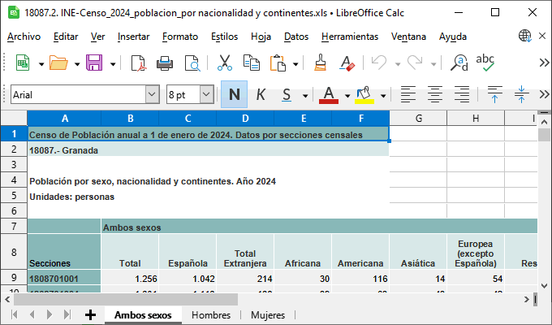This screenshot has width=552, height=325.
Task: Expand the font name dropdown
Action: 152,94
